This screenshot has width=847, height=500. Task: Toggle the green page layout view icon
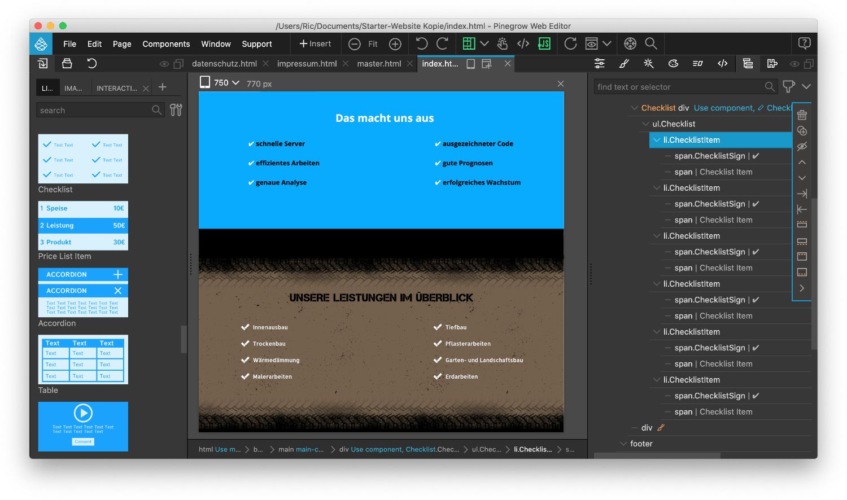(469, 43)
